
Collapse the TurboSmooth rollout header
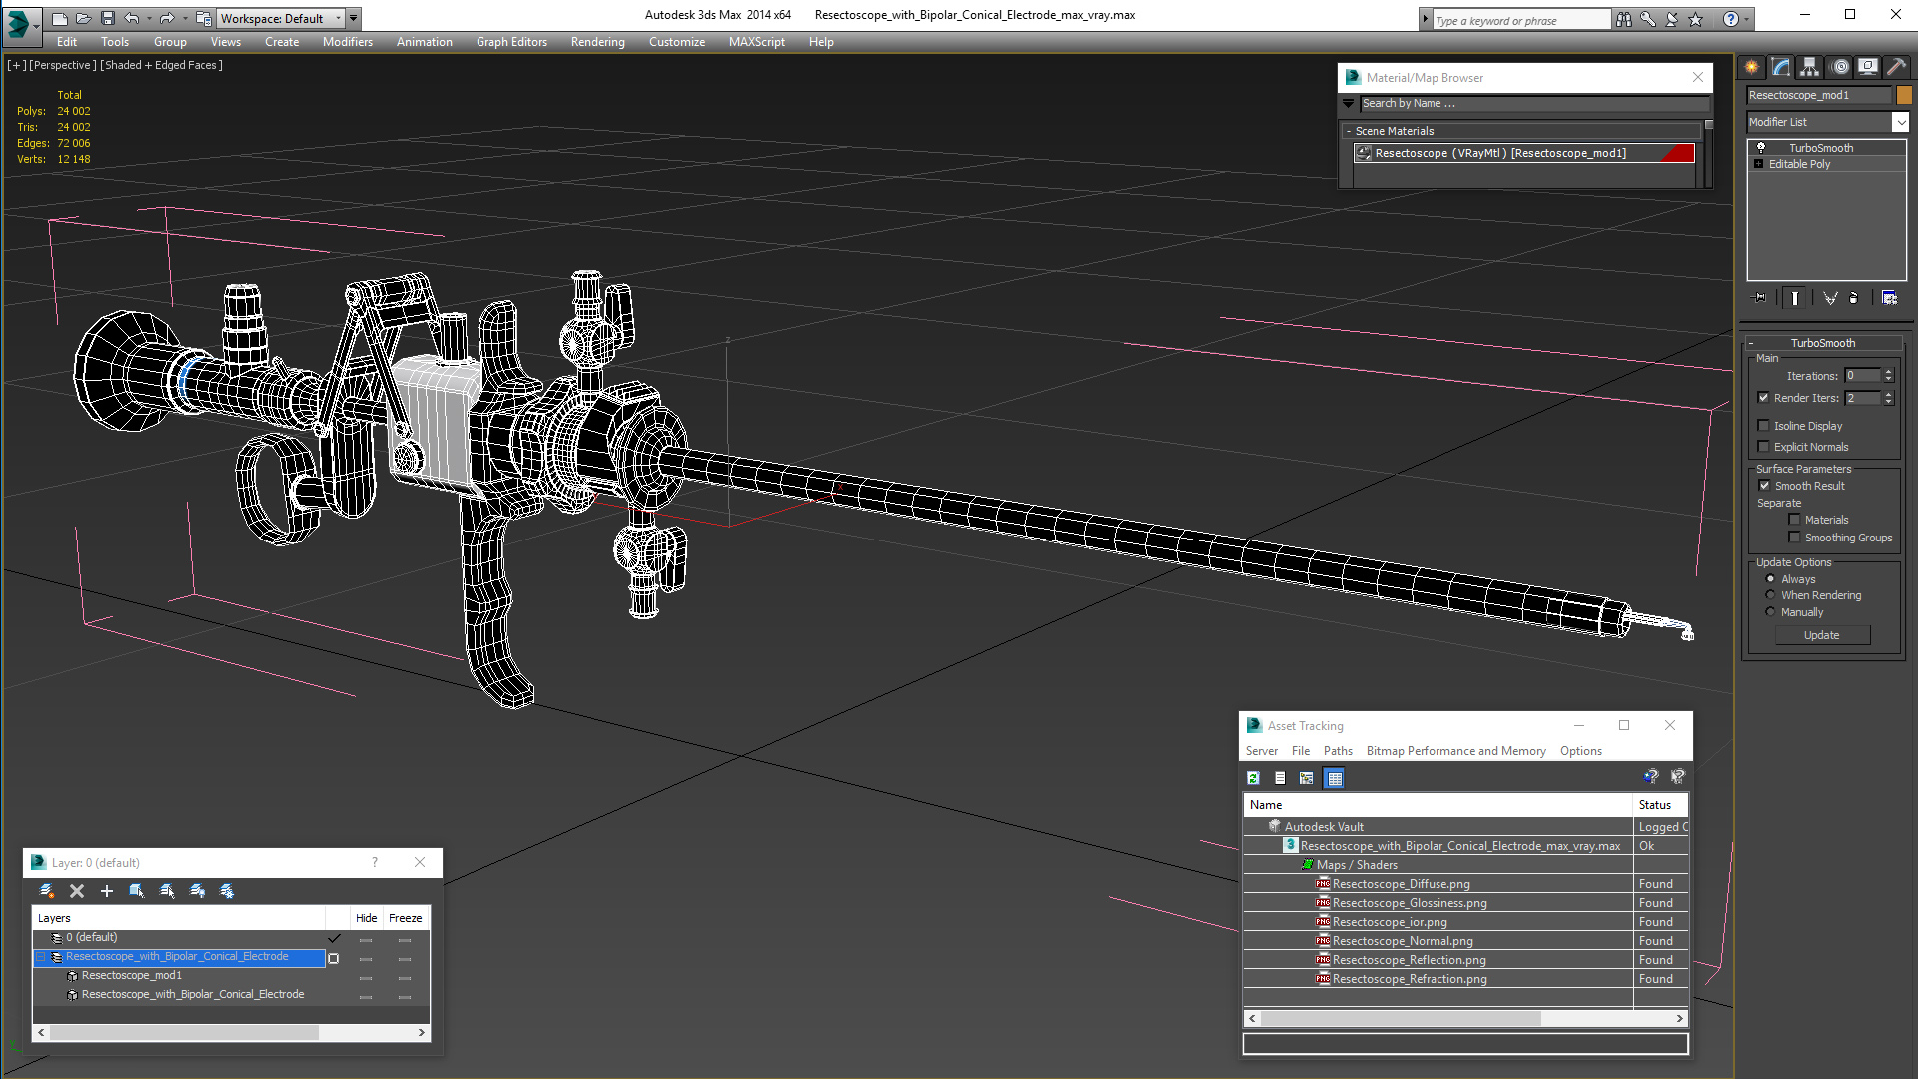(x=1822, y=343)
